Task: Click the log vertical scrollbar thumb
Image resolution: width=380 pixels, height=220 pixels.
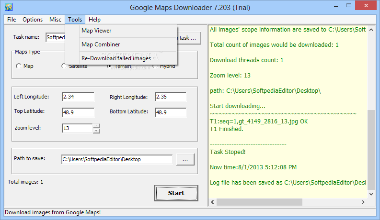Action: pos(371,150)
